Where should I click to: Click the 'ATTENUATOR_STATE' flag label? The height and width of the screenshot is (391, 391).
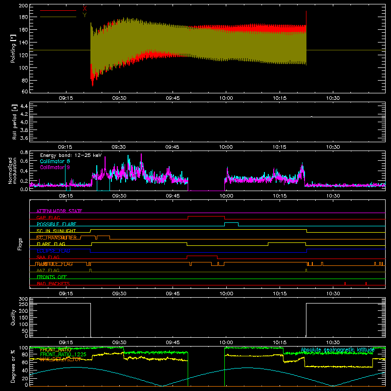click(59, 211)
